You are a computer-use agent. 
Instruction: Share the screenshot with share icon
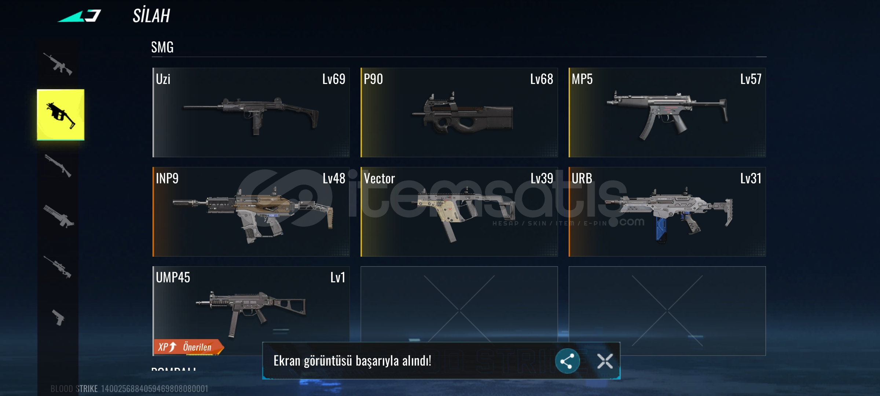pos(567,361)
